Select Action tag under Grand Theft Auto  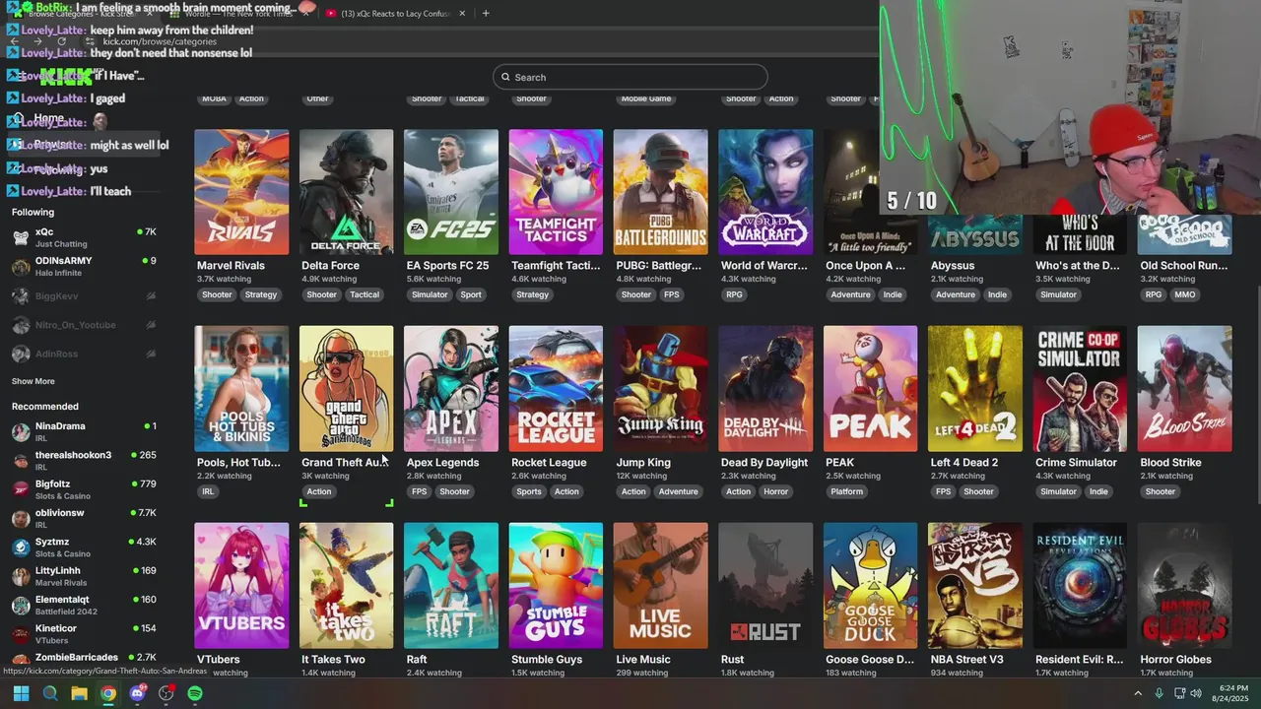(x=319, y=491)
